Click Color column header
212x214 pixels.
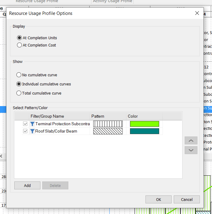(x=144, y=116)
